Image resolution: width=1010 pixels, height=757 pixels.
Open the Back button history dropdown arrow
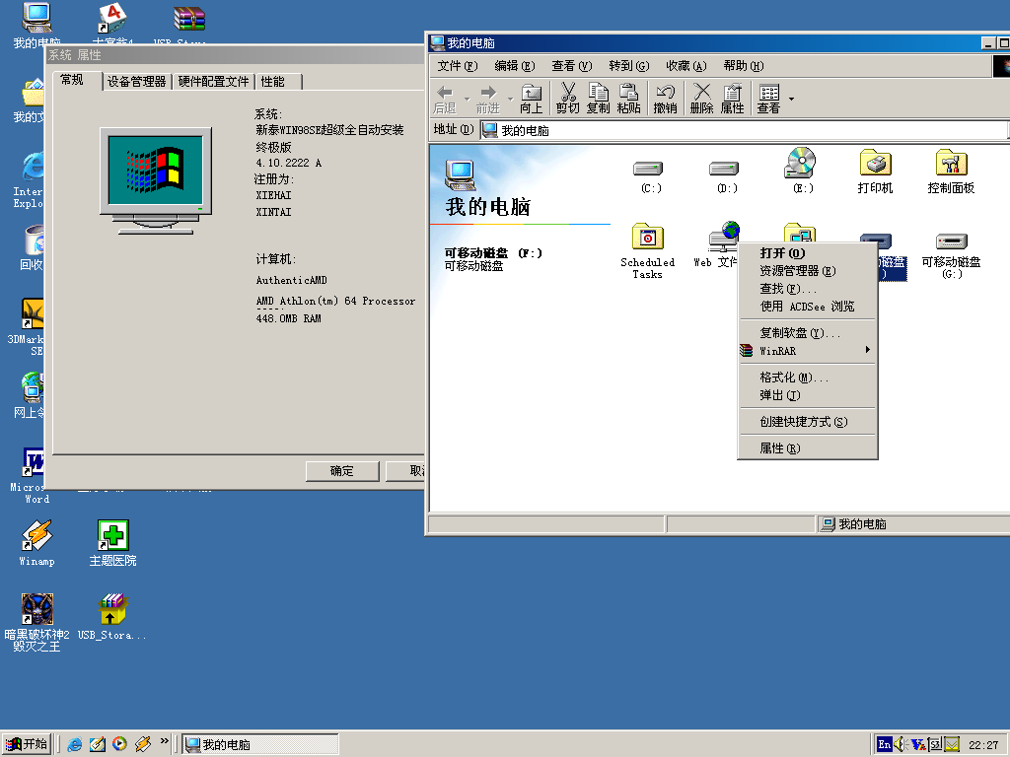(x=467, y=100)
